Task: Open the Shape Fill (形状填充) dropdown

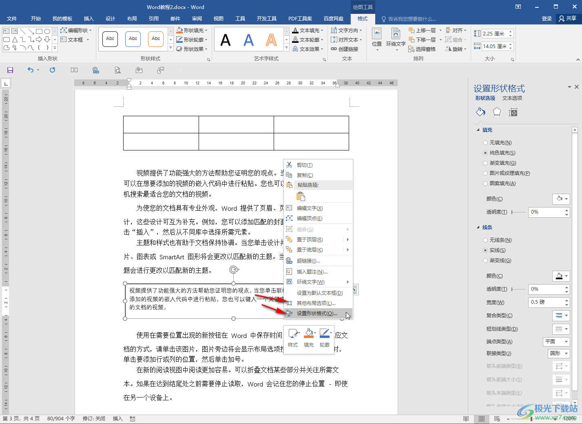Action: tap(192, 30)
